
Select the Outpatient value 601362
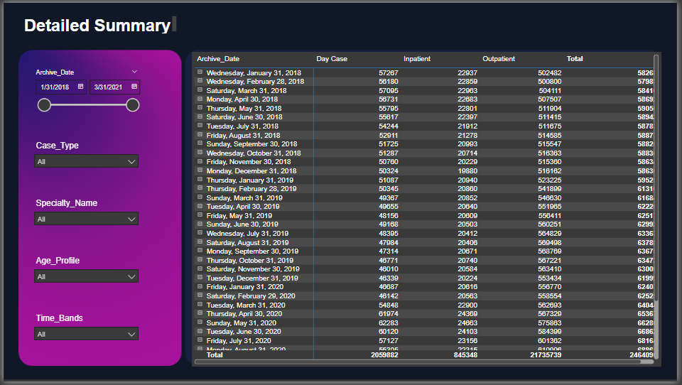click(x=549, y=341)
